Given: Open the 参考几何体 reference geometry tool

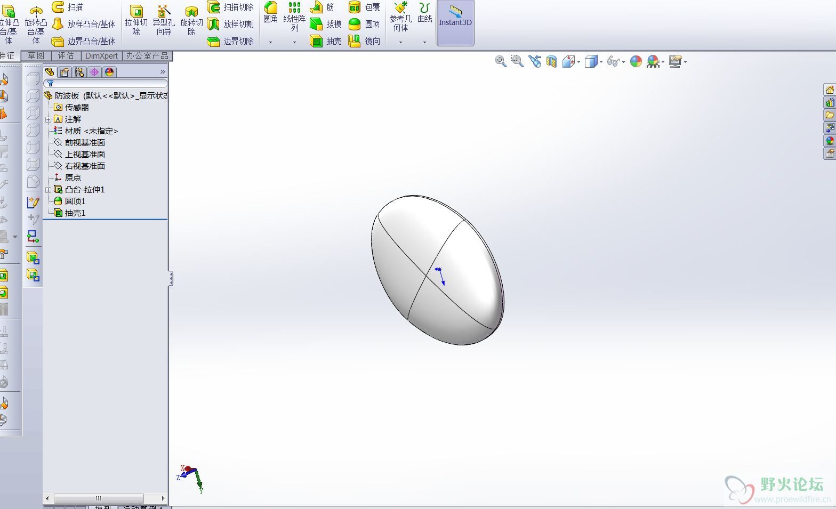Looking at the screenshot, I should pos(400,17).
